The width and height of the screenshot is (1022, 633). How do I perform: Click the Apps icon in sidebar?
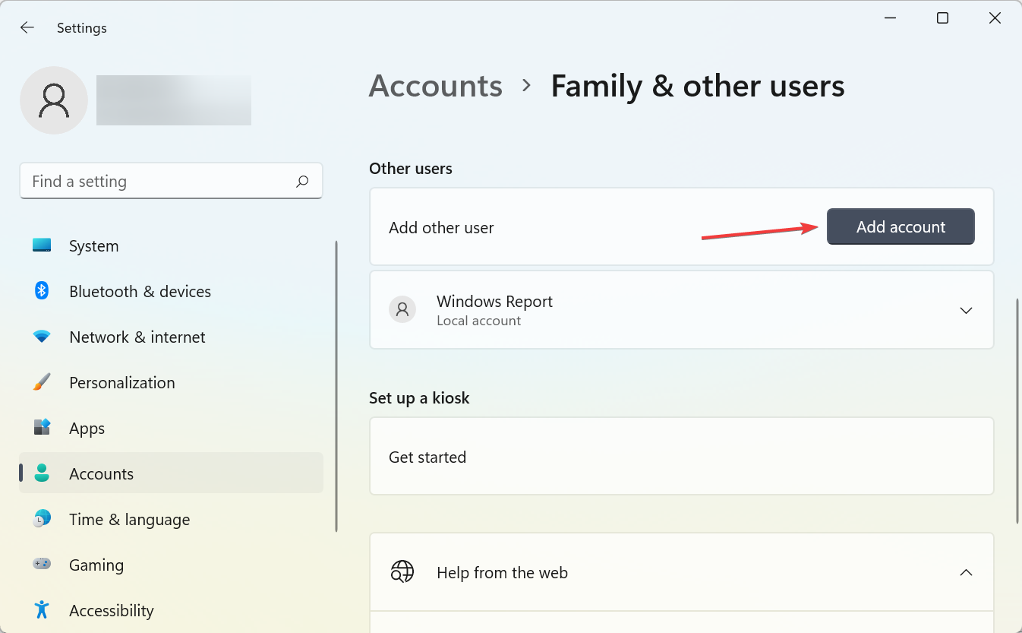pyautogui.click(x=42, y=428)
